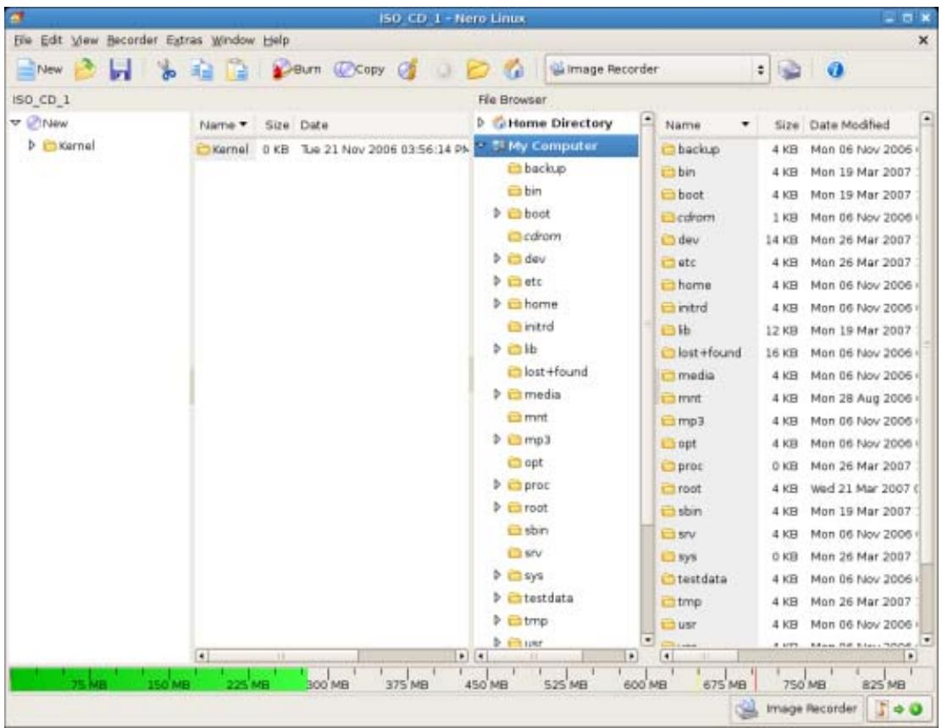
Task: Click scroll-down arrow of folder tree scrollbar
Action: tap(647, 639)
